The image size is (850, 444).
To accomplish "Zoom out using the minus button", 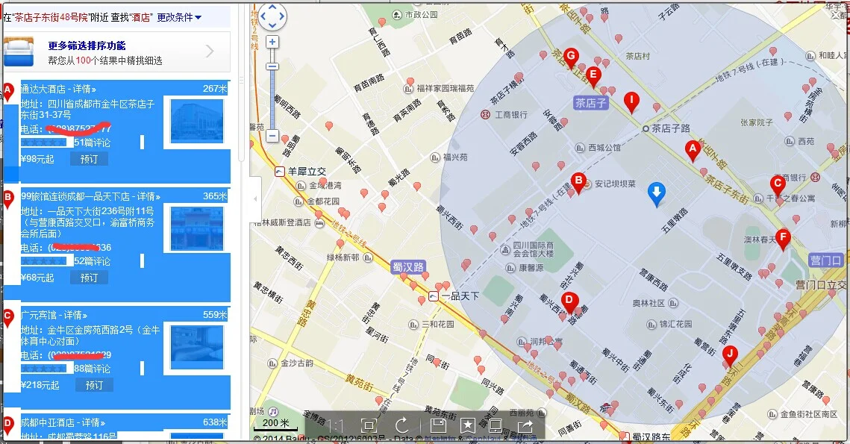I will point(272,136).
